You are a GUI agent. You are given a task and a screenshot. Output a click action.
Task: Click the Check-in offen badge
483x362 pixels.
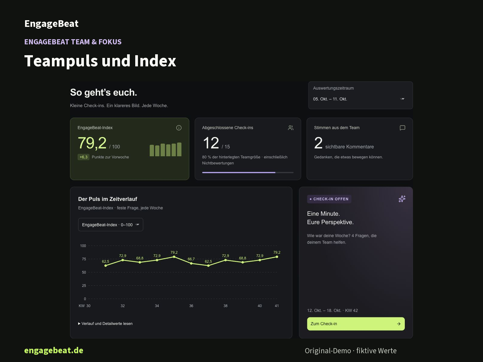[329, 199]
